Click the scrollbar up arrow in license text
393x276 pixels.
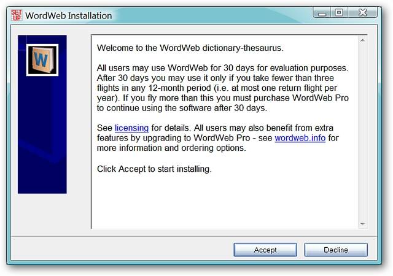362,40
